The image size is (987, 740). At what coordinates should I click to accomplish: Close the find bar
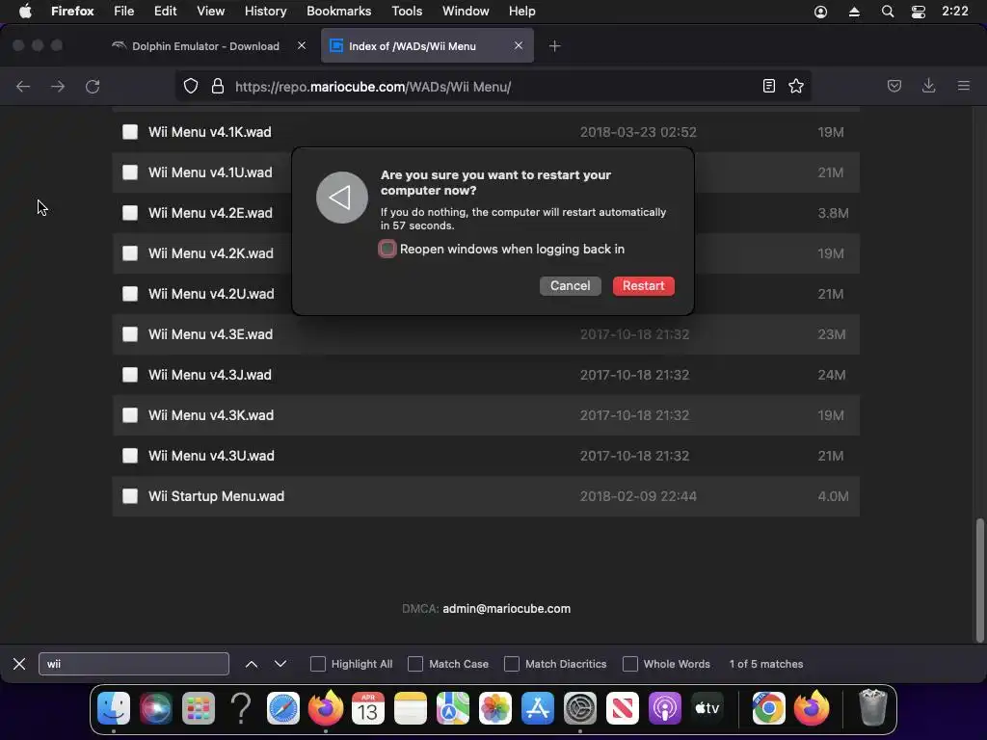(x=19, y=664)
